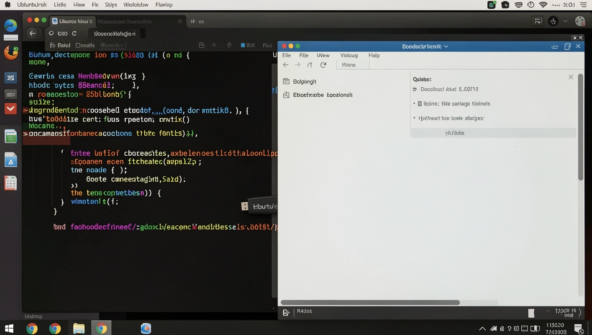The width and height of the screenshot is (592, 335).
Task: Launch the blue Edge-style dock icon
Action: (11, 26)
